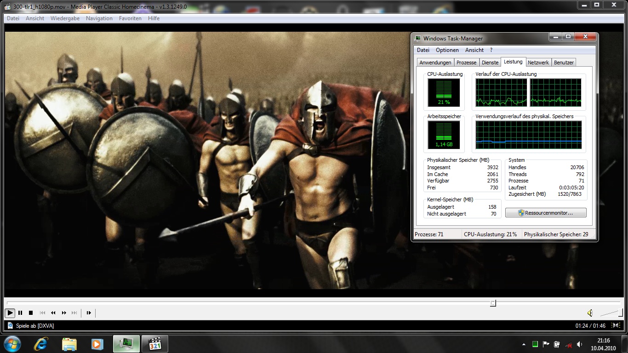This screenshot has height=353, width=628.
Task: Click the Im Cache value 2061
Action: tap(492, 174)
